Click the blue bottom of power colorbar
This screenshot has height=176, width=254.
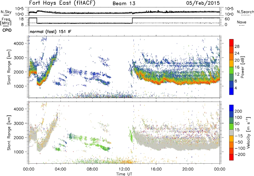[231, 91]
